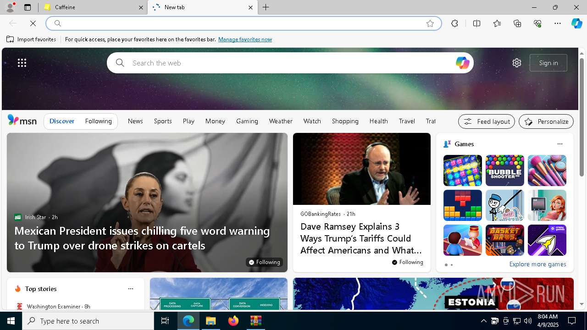
Task: Open the Basket Bros game
Action: point(504,240)
